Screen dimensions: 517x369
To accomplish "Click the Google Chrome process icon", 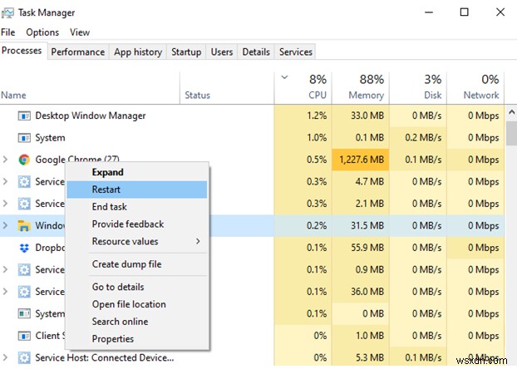I will click(x=24, y=160).
